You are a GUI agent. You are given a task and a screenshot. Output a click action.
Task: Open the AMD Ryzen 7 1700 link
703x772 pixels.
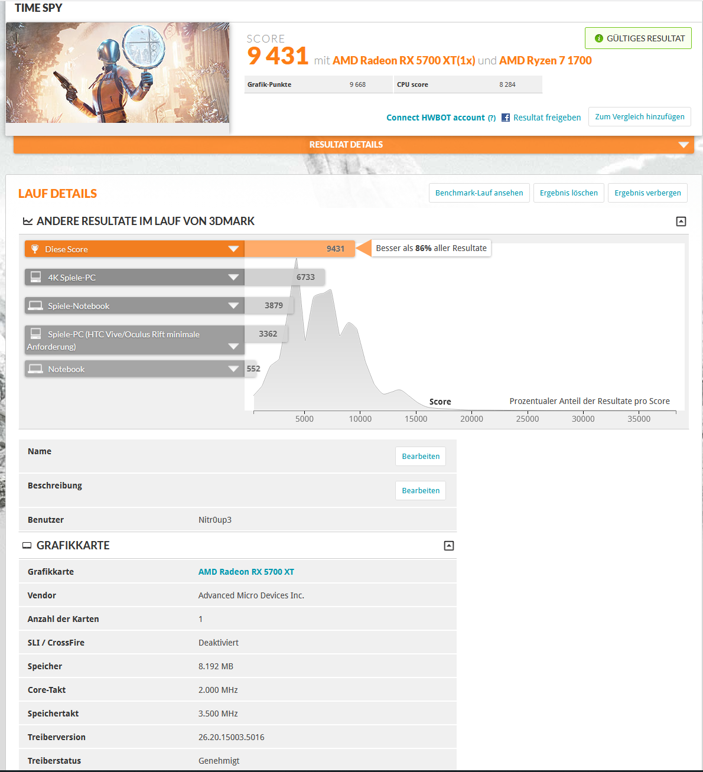click(545, 60)
